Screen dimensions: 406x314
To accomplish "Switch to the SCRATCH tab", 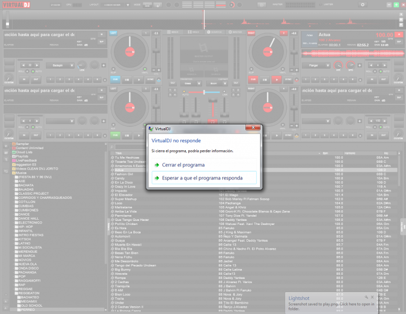I will tap(215, 32).
